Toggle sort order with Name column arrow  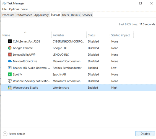25,32
